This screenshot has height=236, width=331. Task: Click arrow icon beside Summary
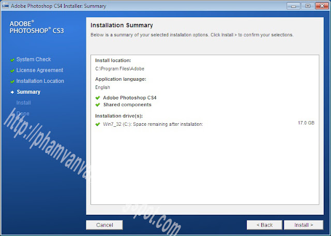coord(12,92)
